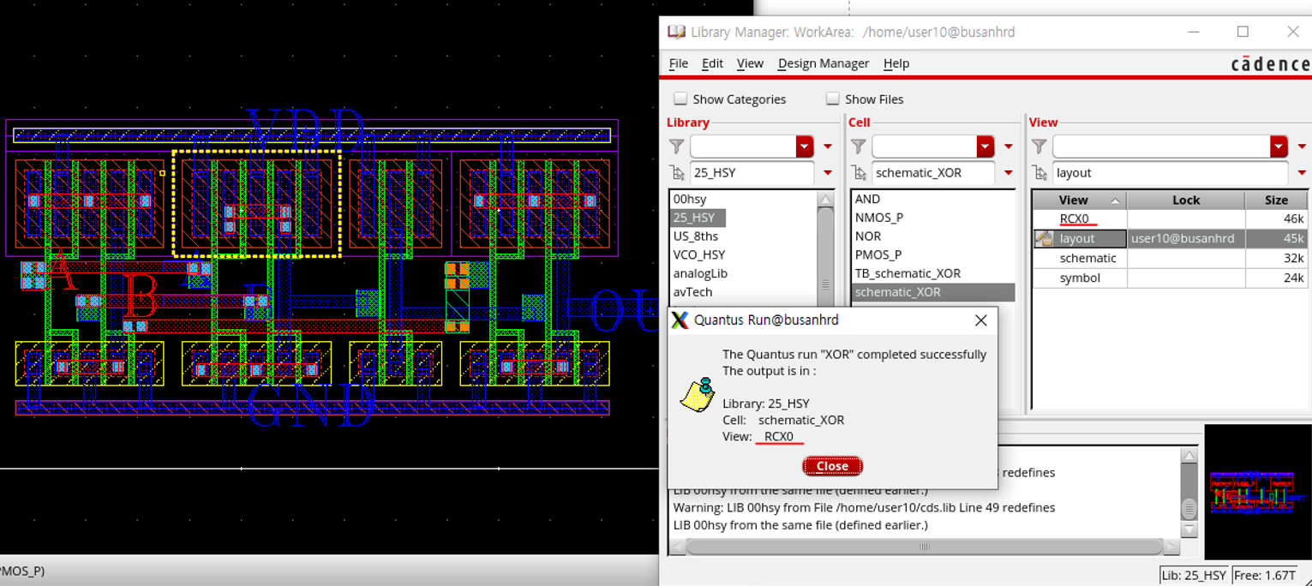The image size is (1312, 586).
Task: Click the view hierarchy icon beside layout field
Action: [x=1040, y=173]
